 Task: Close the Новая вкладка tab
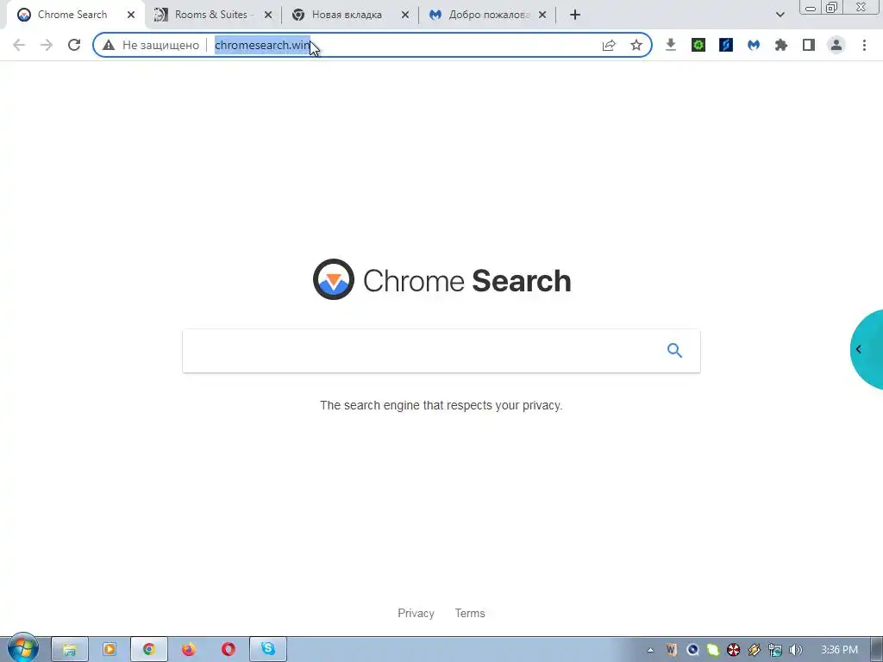click(x=405, y=15)
